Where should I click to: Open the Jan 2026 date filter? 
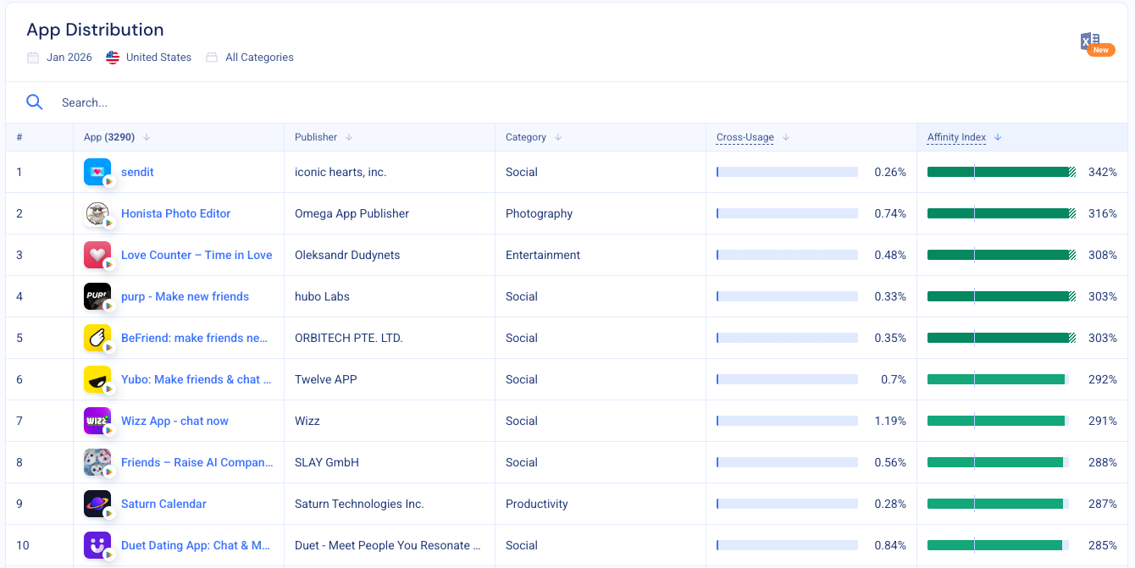pos(69,58)
